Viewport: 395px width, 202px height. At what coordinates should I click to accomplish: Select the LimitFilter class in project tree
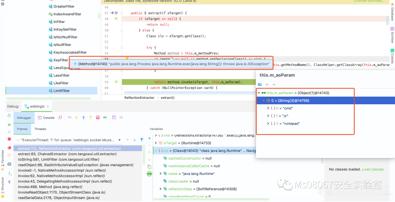(x=61, y=91)
